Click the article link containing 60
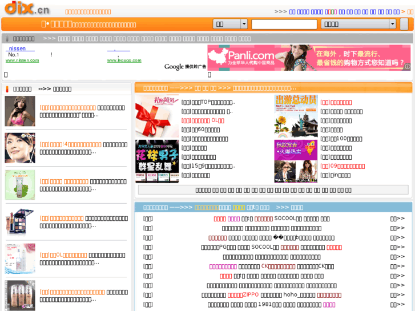 200,130
